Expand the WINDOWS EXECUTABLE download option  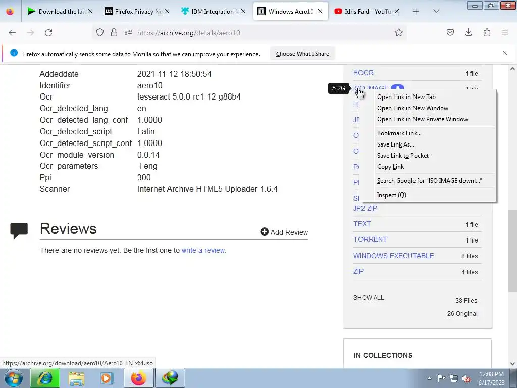point(394,256)
